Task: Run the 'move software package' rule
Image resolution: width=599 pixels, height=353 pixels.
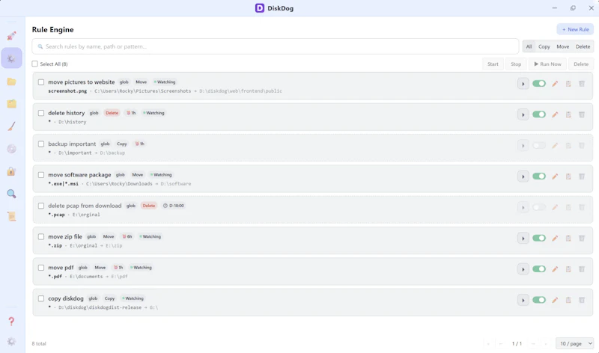Action: [523, 176]
